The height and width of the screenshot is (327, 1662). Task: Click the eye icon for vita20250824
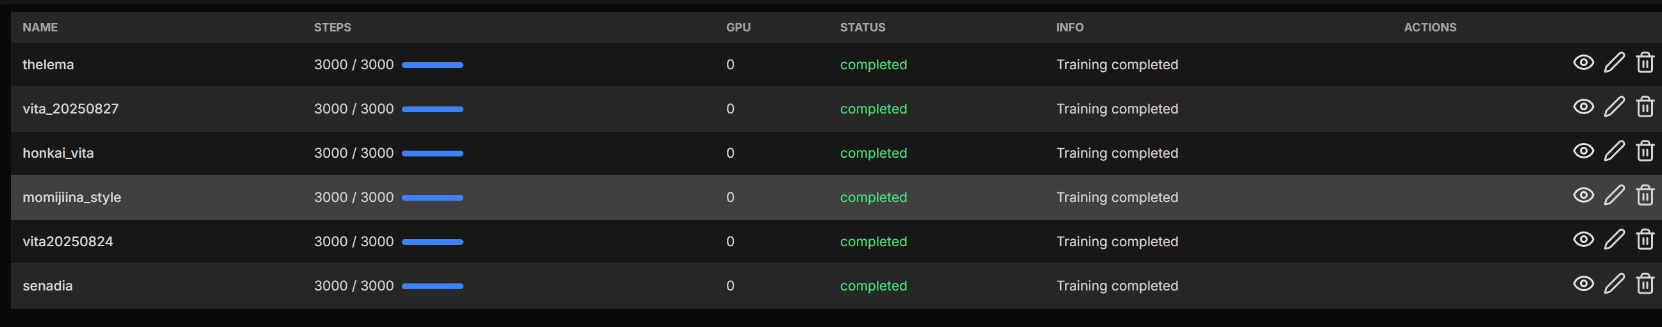[1583, 239]
